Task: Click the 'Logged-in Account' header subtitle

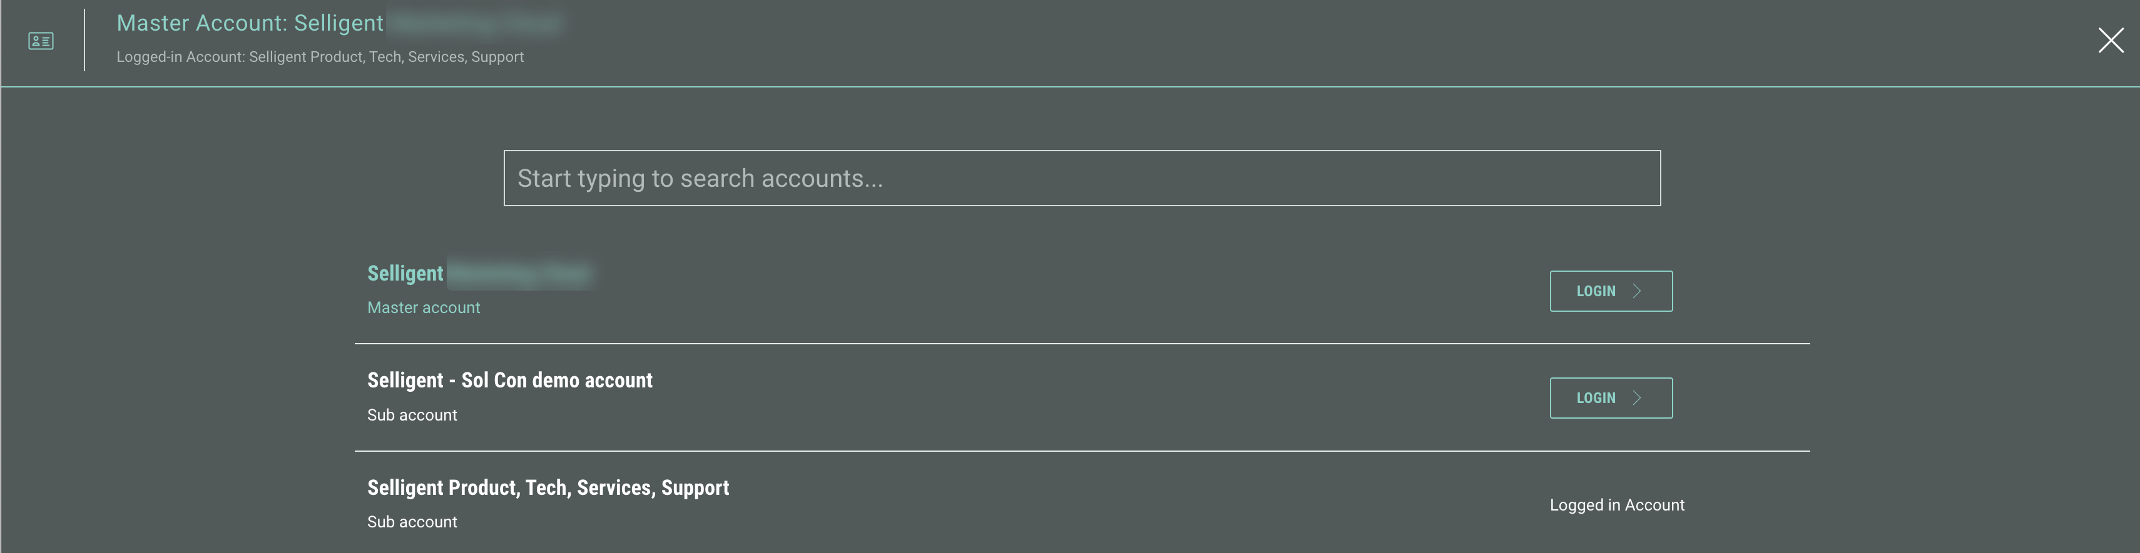Action: 320,56
